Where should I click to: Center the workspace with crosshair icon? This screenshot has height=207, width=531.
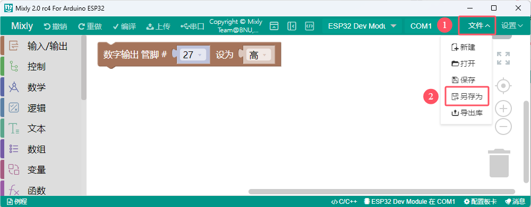[503, 86]
